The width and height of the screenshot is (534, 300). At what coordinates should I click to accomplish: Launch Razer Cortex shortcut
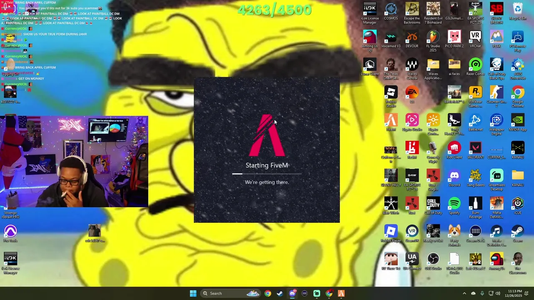tap(475, 67)
